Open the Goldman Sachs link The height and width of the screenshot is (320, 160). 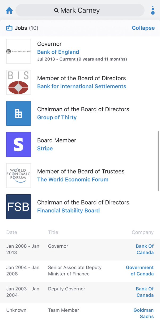click(x=144, y=313)
